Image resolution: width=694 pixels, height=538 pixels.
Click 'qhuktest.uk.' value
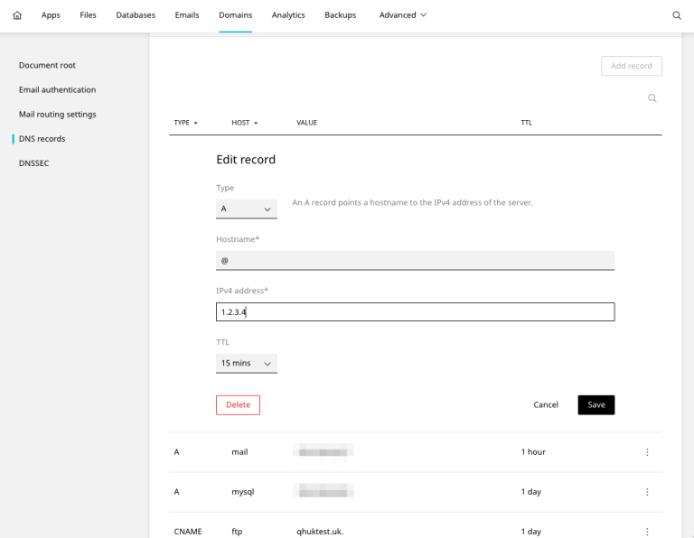[320, 532]
